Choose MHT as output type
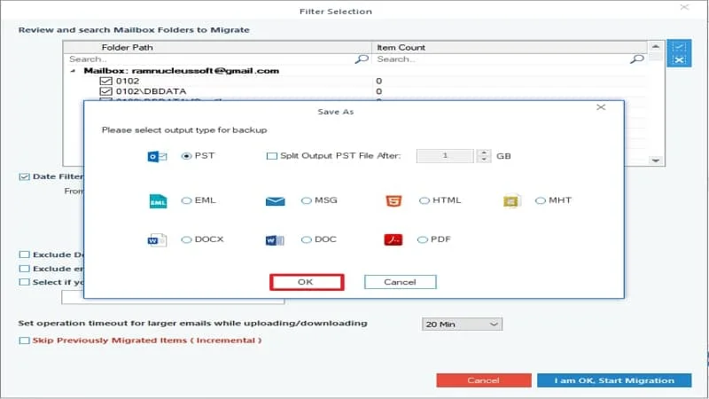The height and width of the screenshot is (399, 709). (x=541, y=200)
